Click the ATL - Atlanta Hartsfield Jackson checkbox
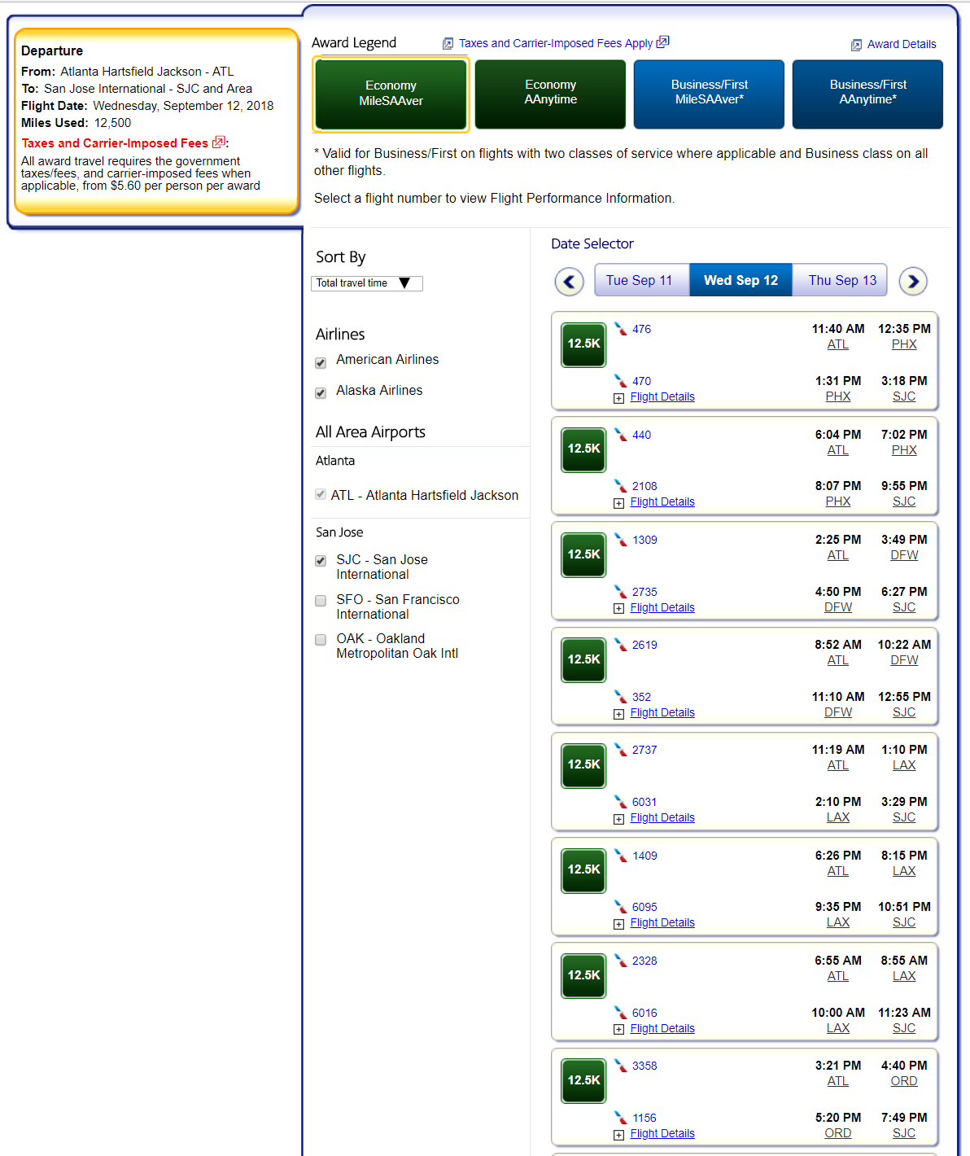Image resolution: width=970 pixels, height=1156 pixels. coord(321,494)
